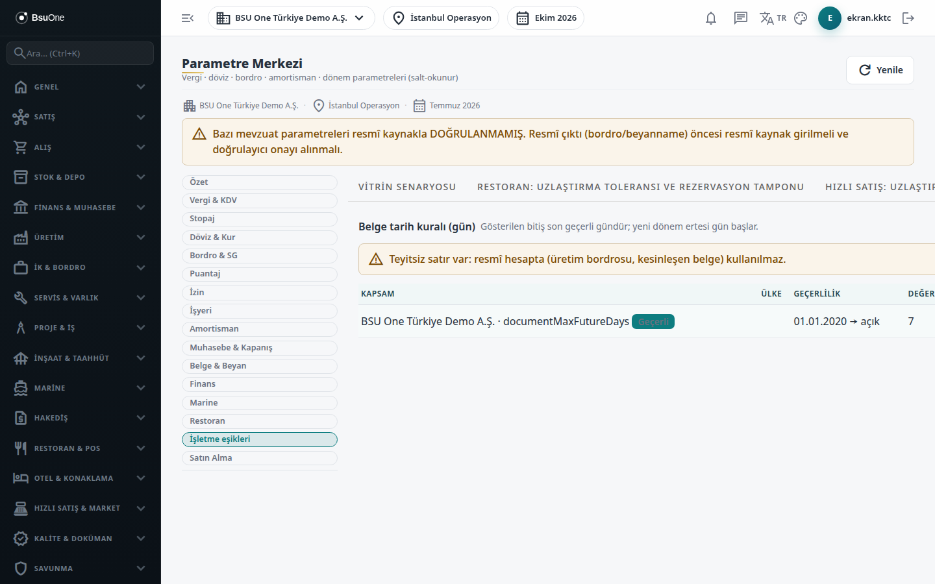
Task: Open STOK & DEPO archive icon
Action: [x=21, y=177]
